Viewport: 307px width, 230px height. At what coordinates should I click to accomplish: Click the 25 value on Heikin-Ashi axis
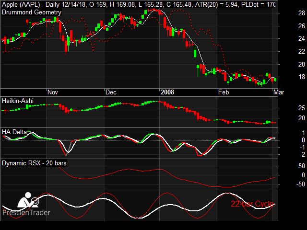[x=302, y=108]
